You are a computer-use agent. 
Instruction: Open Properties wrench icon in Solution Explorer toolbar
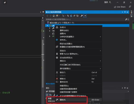click(x=81, y=16)
